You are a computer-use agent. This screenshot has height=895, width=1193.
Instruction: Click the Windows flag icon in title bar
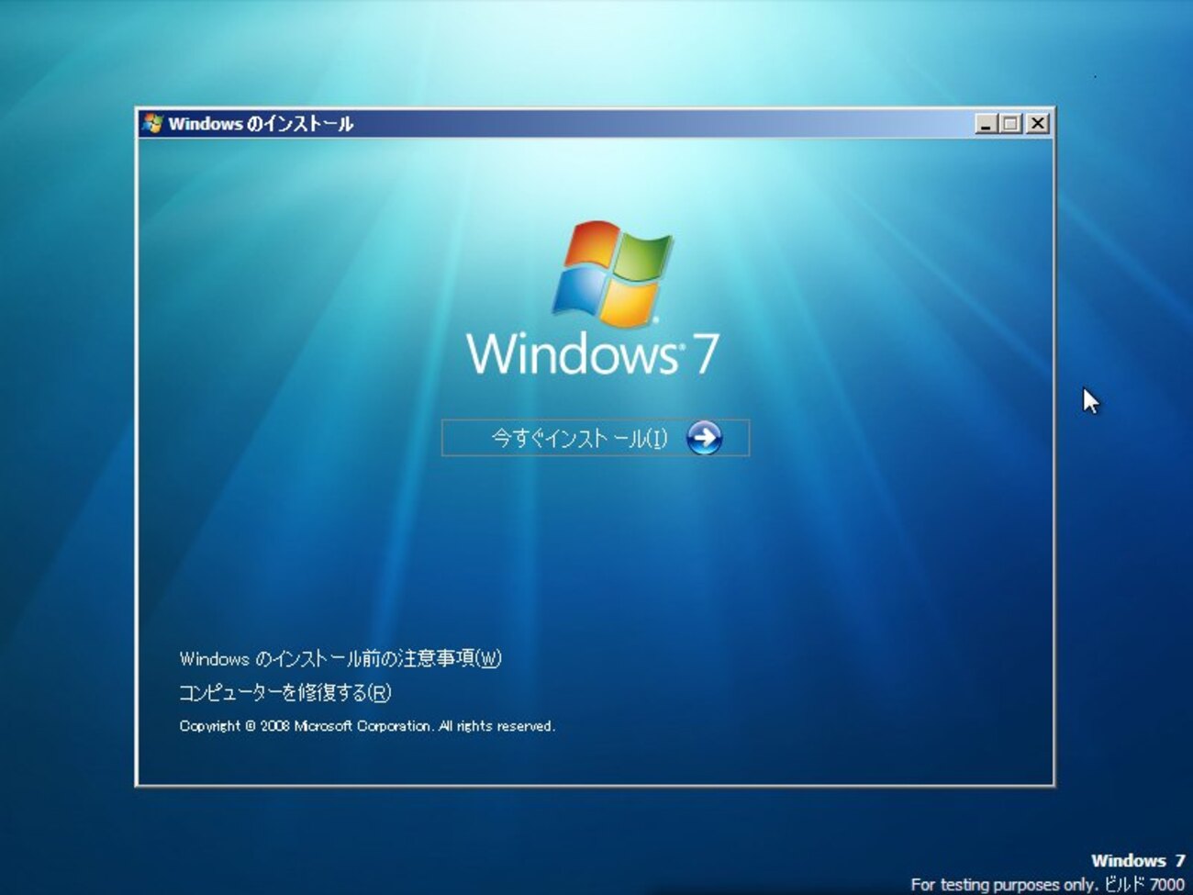(x=152, y=123)
